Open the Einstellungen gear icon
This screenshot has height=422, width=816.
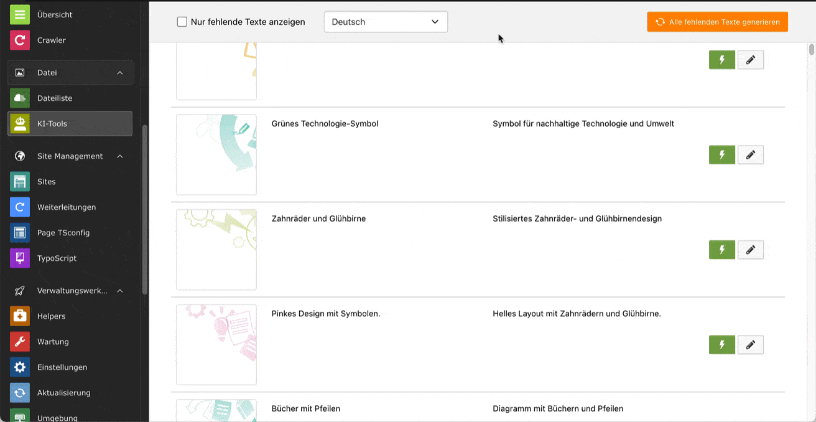click(20, 367)
